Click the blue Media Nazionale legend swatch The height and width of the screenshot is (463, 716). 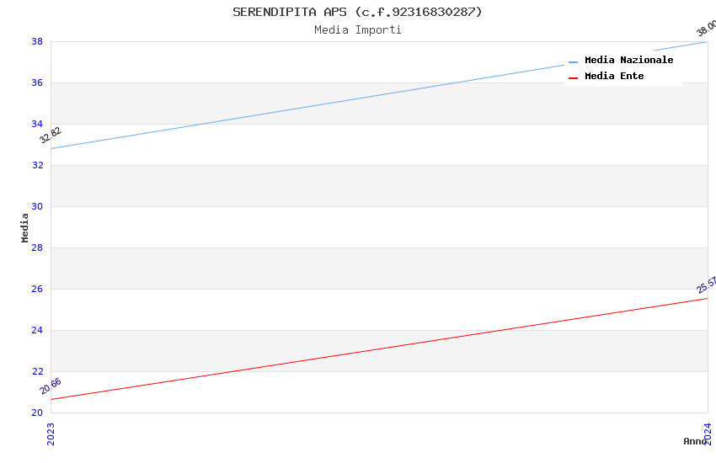[574, 61]
